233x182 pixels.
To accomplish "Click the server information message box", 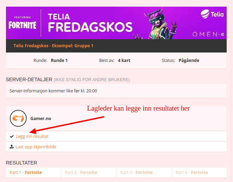I will (116, 91).
